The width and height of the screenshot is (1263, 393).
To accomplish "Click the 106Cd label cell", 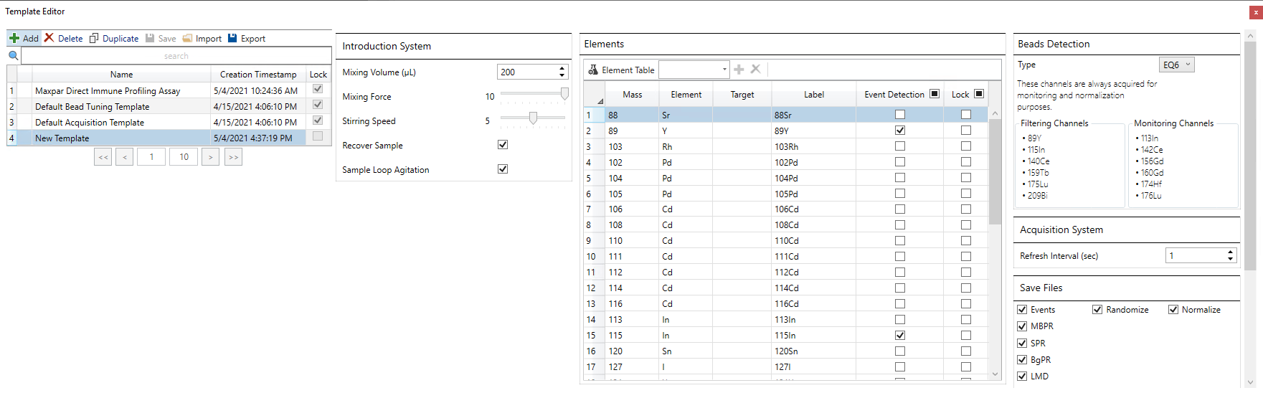I will [814, 209].
